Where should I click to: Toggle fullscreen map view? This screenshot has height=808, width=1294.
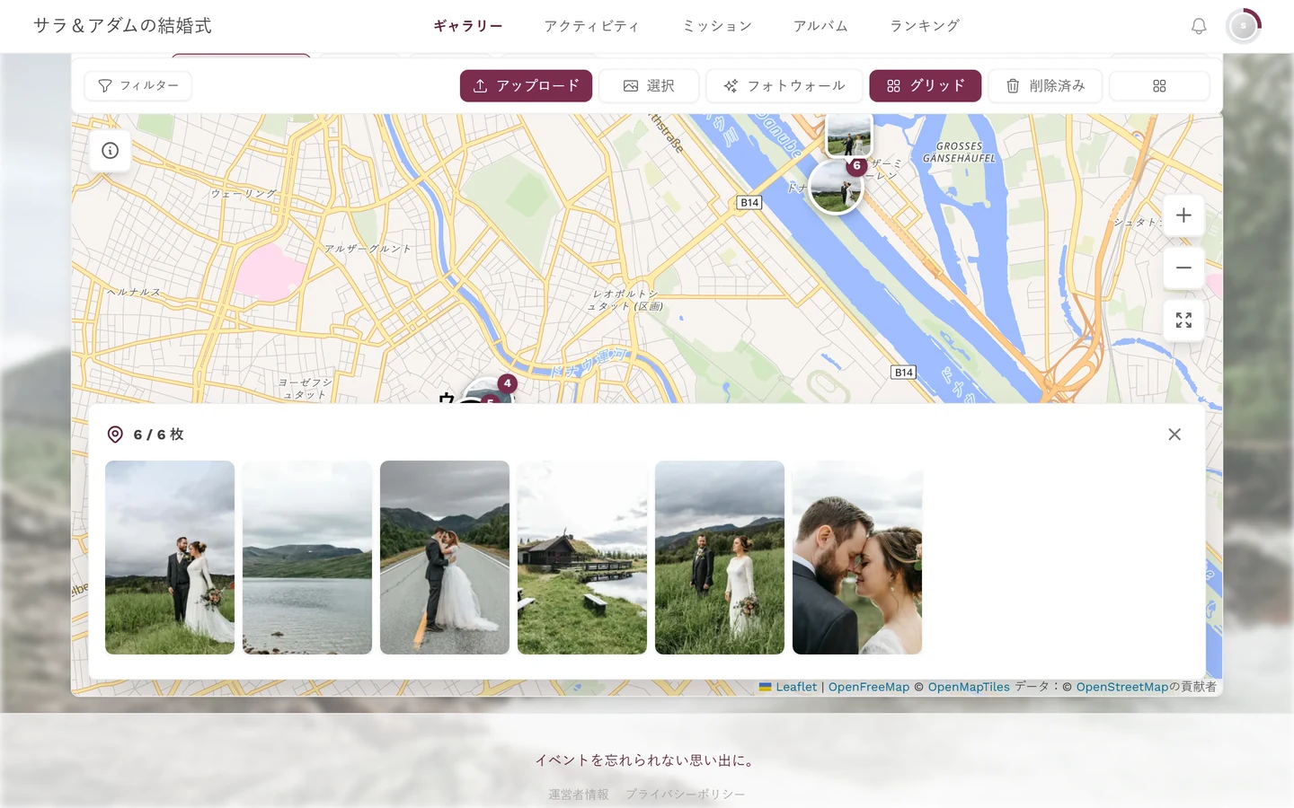point(1183,321)
